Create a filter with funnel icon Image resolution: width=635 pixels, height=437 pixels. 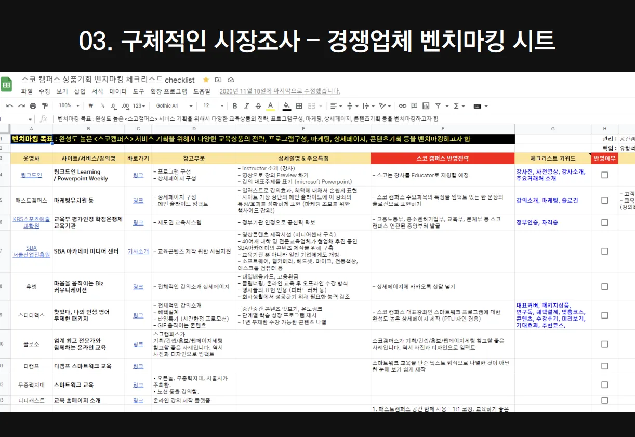[x=438, y=106]
